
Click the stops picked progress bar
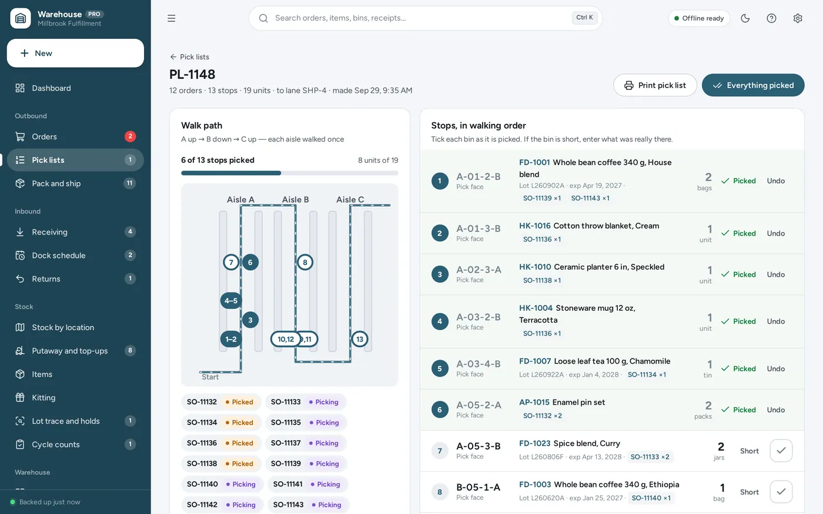[290, 173]
